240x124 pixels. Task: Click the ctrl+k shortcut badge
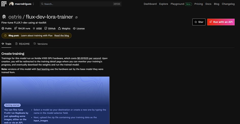point(117,4)
